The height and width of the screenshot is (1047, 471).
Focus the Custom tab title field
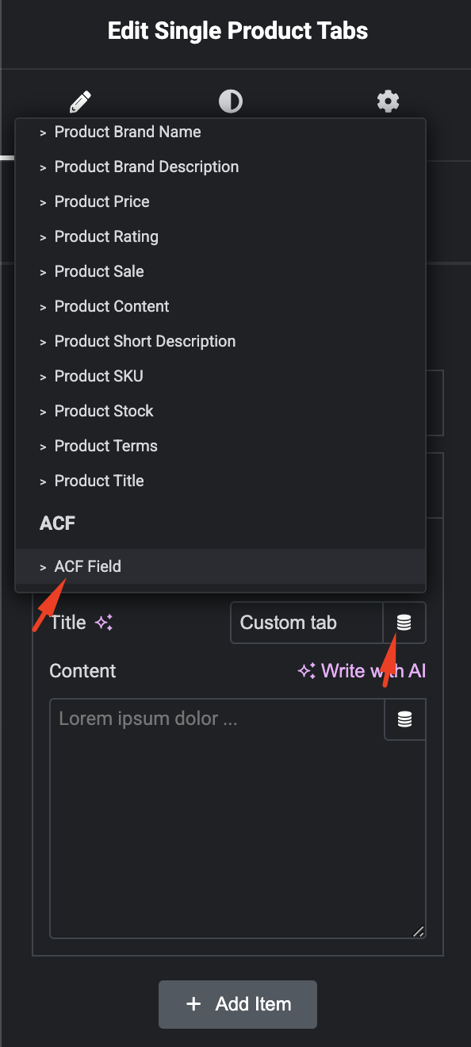(307, 623)
